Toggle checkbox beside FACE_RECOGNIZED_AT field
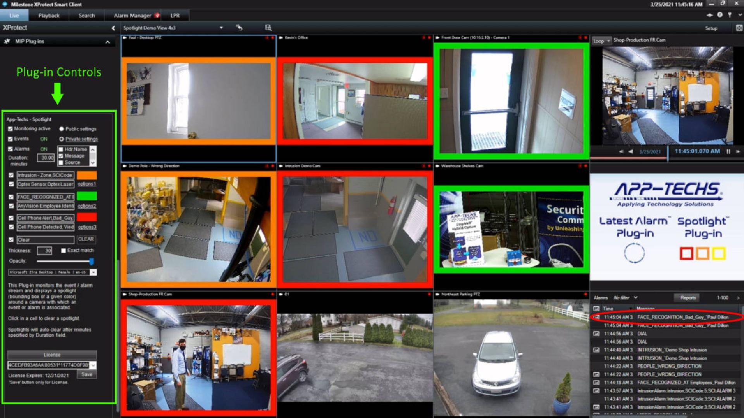This screenshot has width=744, height=418. (x=11, y=197)
